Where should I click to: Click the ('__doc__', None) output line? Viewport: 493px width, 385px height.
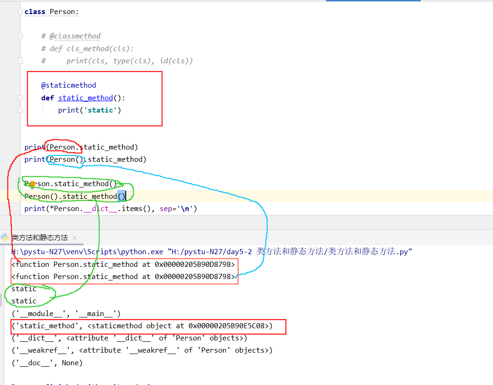(47, 362)
